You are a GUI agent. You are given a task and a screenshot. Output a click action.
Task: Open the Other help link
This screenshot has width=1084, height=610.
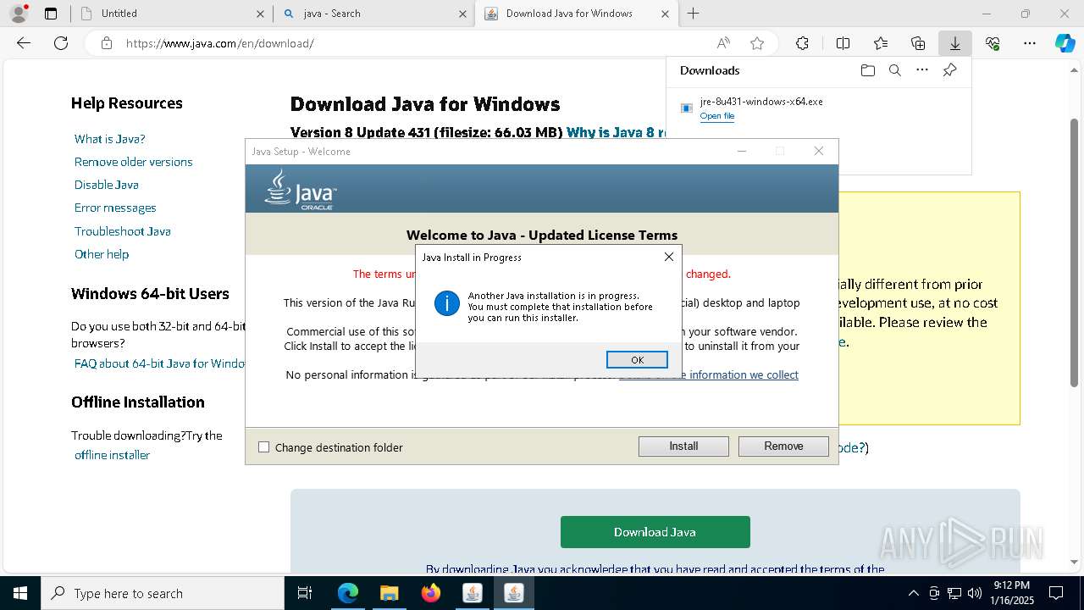(x=102, y=254)
